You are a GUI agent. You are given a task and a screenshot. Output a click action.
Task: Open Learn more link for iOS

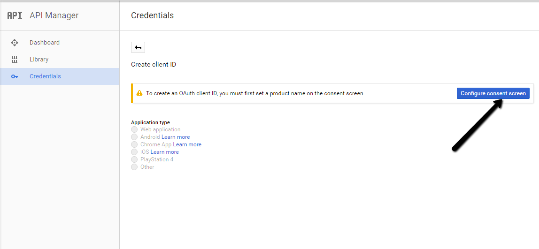click(x=165, y=152)
